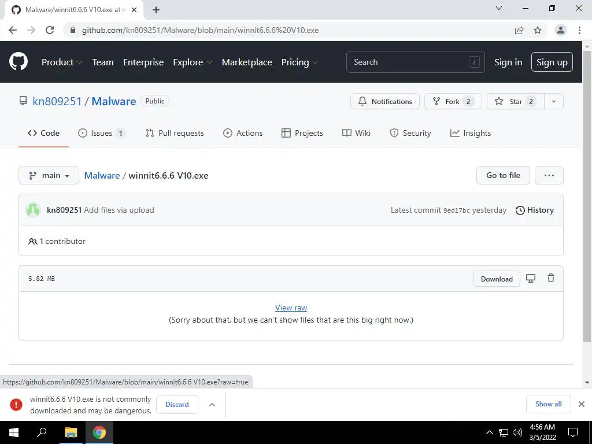Screen dimensions: 592x444
Task: Open Chrome profile avatar icon
Action: 561,30
